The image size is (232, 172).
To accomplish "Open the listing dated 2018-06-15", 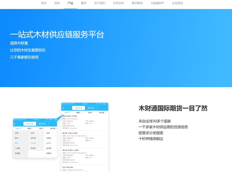I will 85,122.
